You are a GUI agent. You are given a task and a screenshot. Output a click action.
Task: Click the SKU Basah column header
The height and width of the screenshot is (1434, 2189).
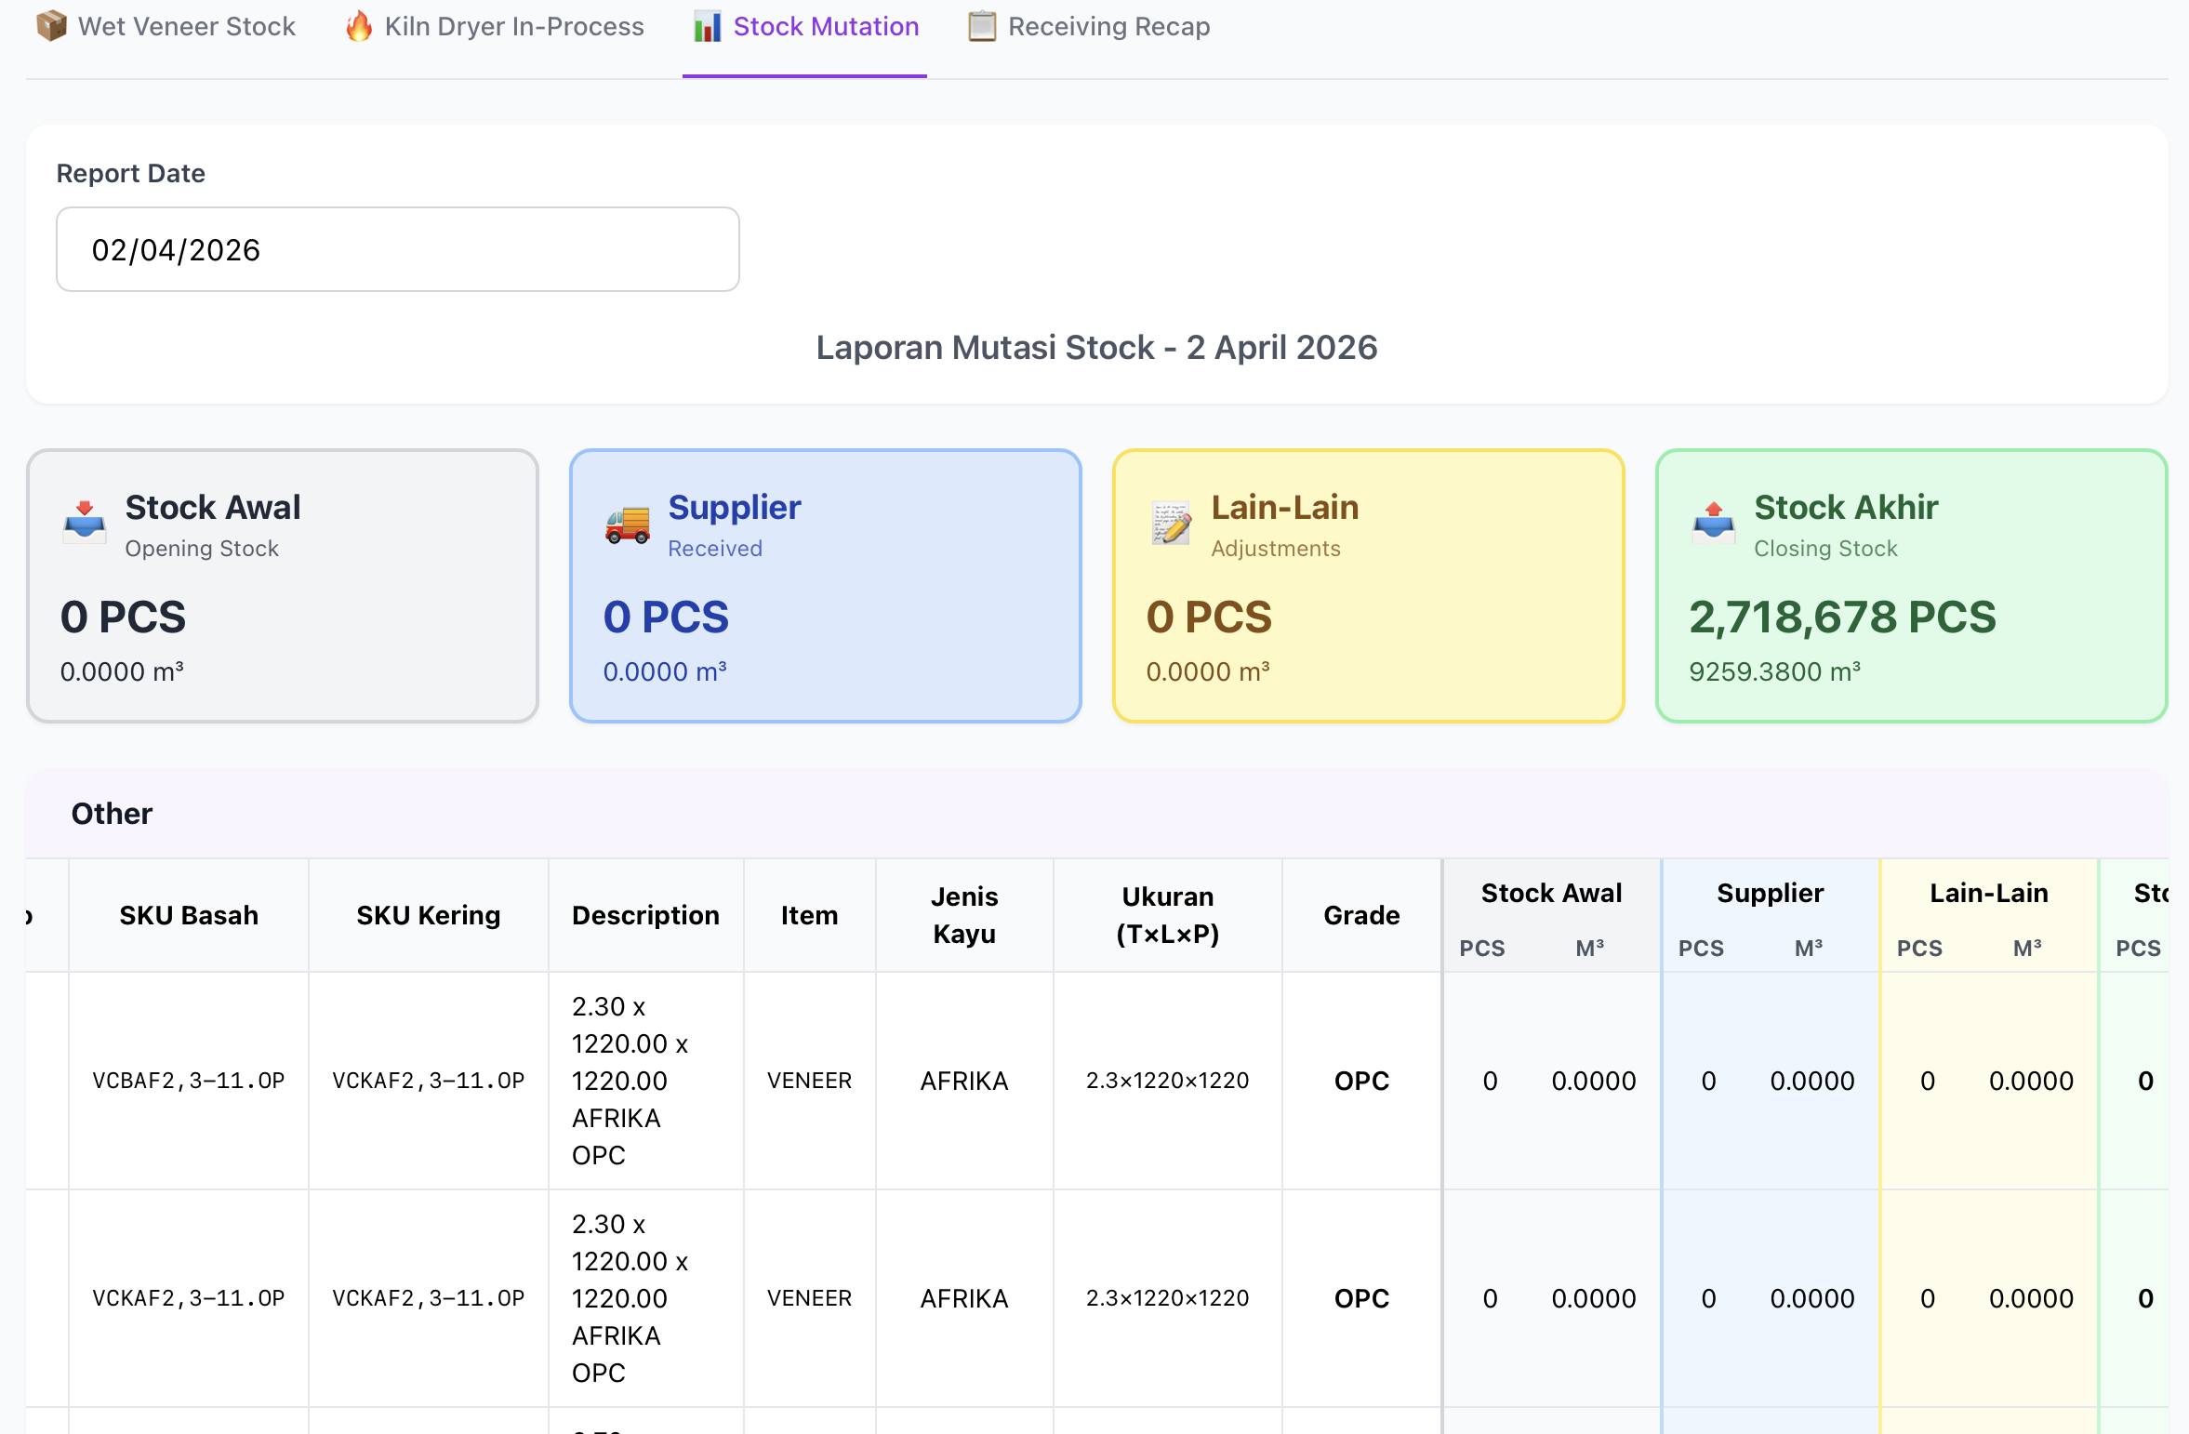[189, 915]
